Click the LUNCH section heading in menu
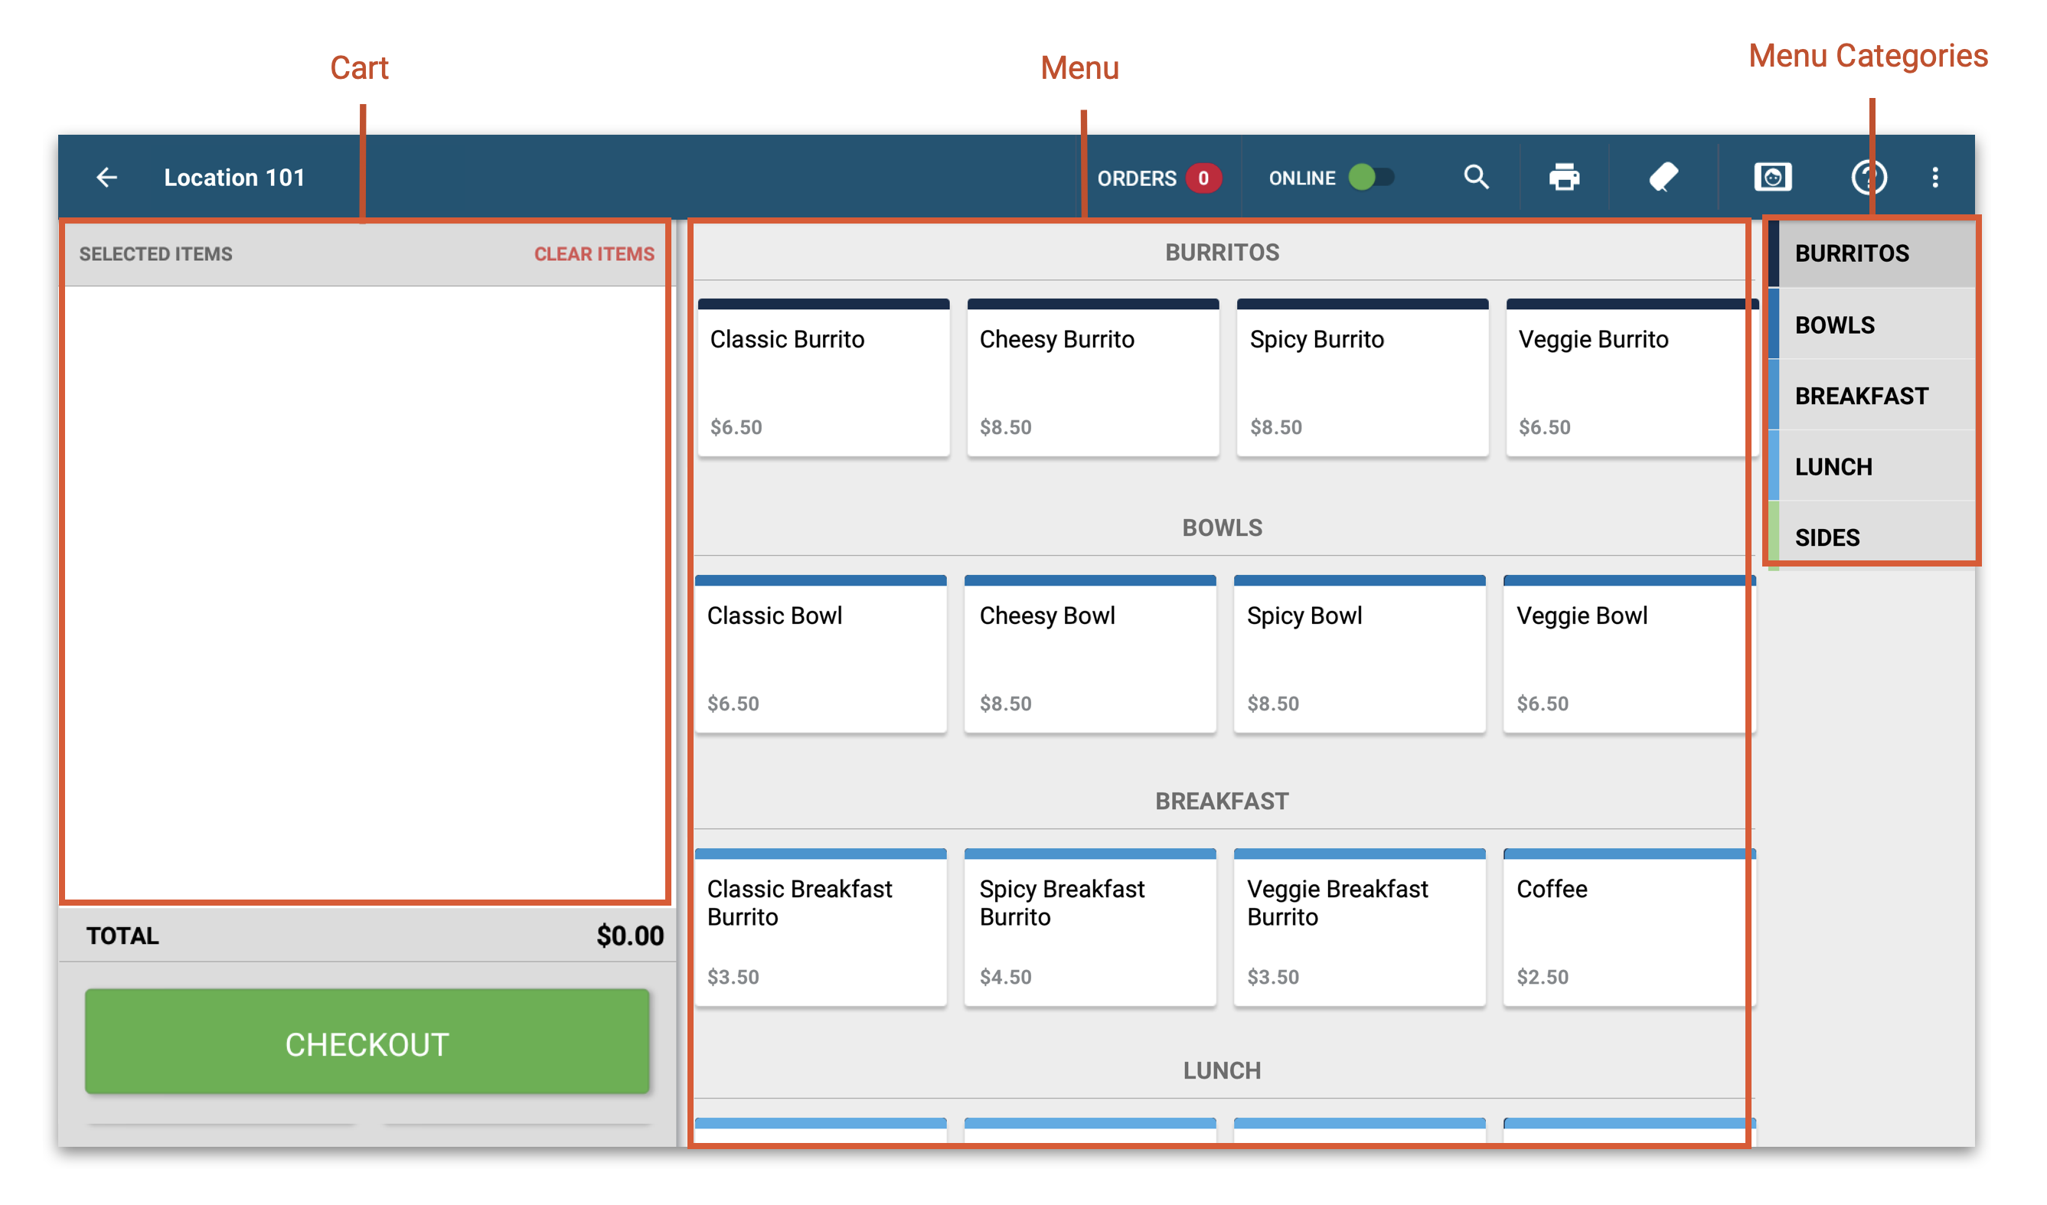2047x1205 pixels. tap(1222, 1071)
